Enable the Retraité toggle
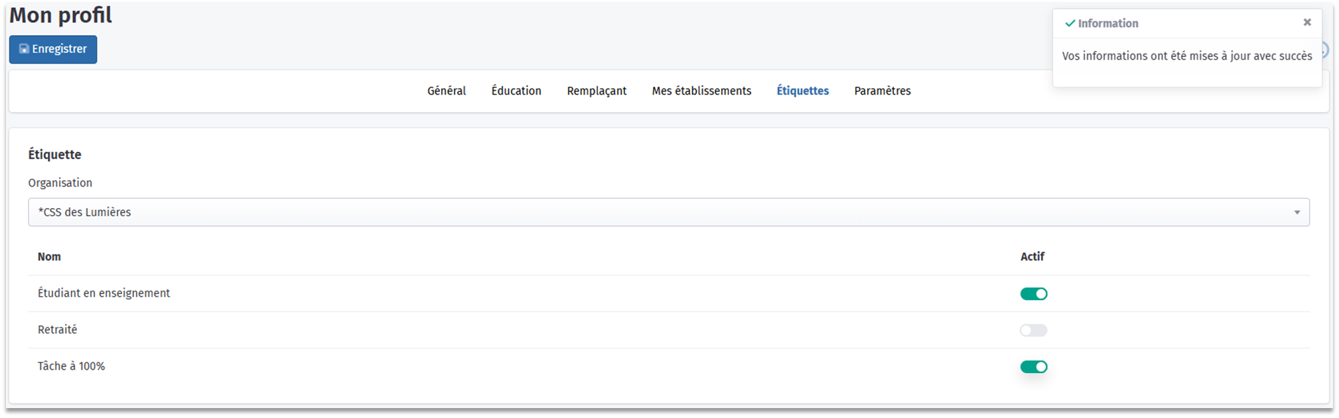The image size is (1339, 418). 1034,330
